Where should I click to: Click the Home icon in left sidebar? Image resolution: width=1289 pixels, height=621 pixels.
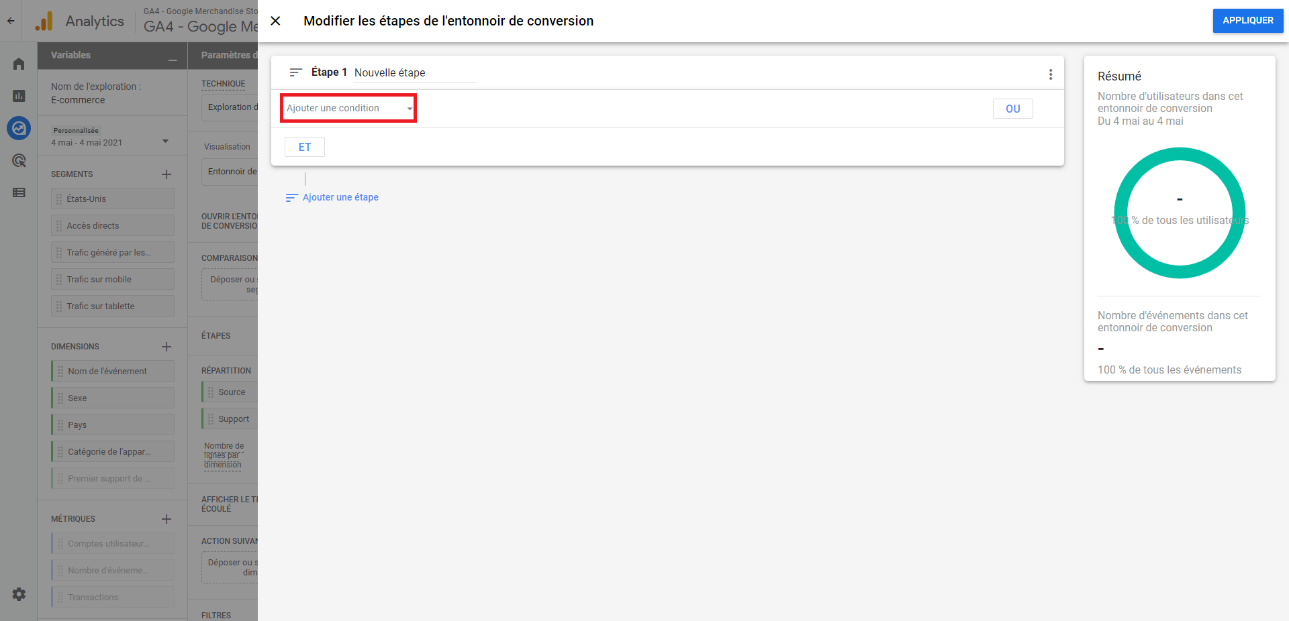click(19, 64)
